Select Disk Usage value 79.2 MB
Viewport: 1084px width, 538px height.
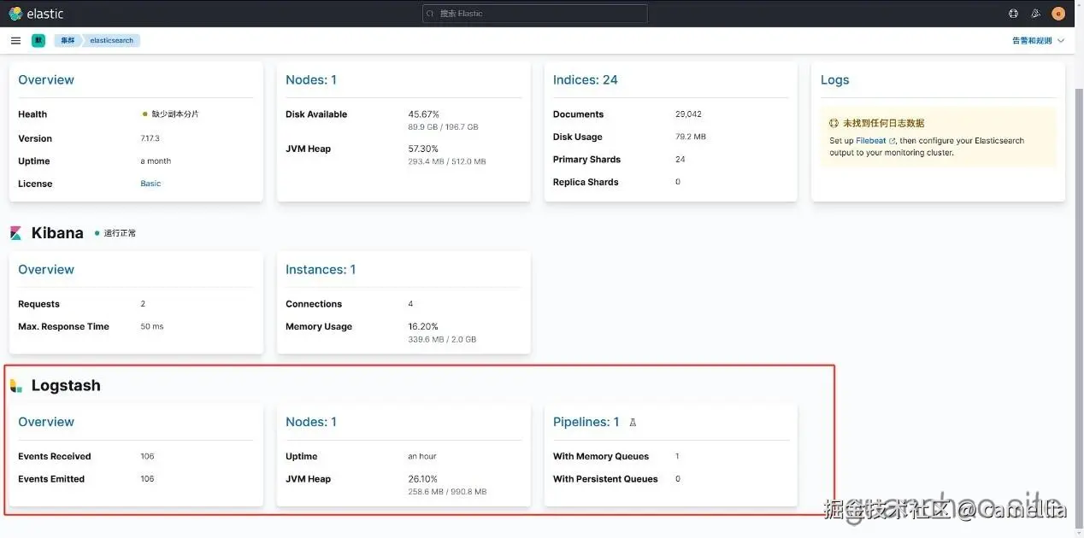691,137
